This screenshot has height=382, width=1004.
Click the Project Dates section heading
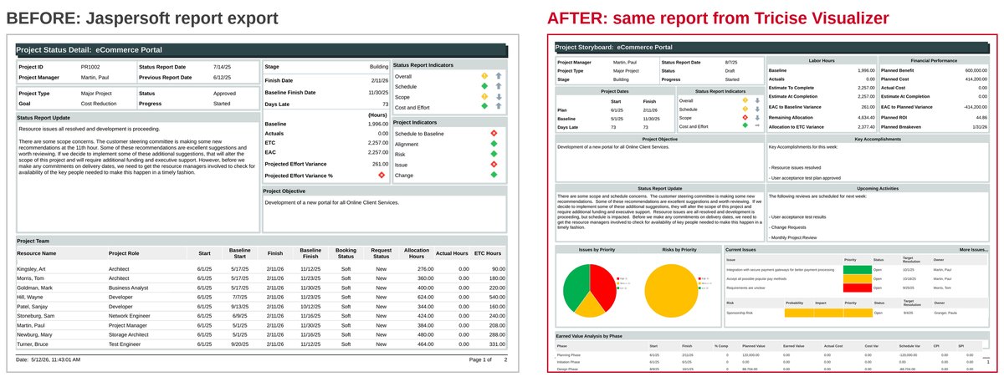tap(613, 89)
